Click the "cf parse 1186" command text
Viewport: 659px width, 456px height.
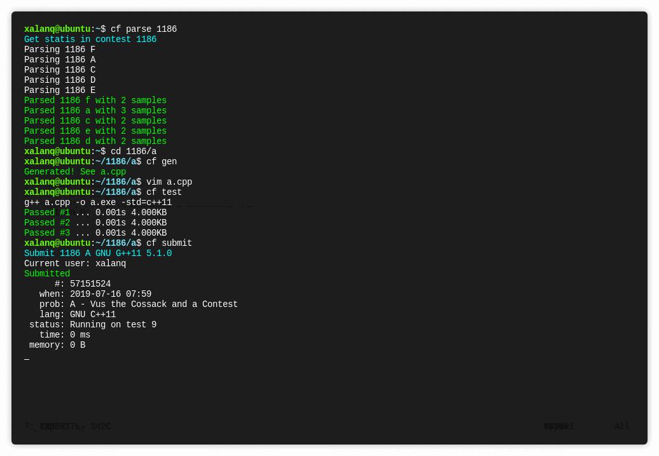[x=144, y=29]
